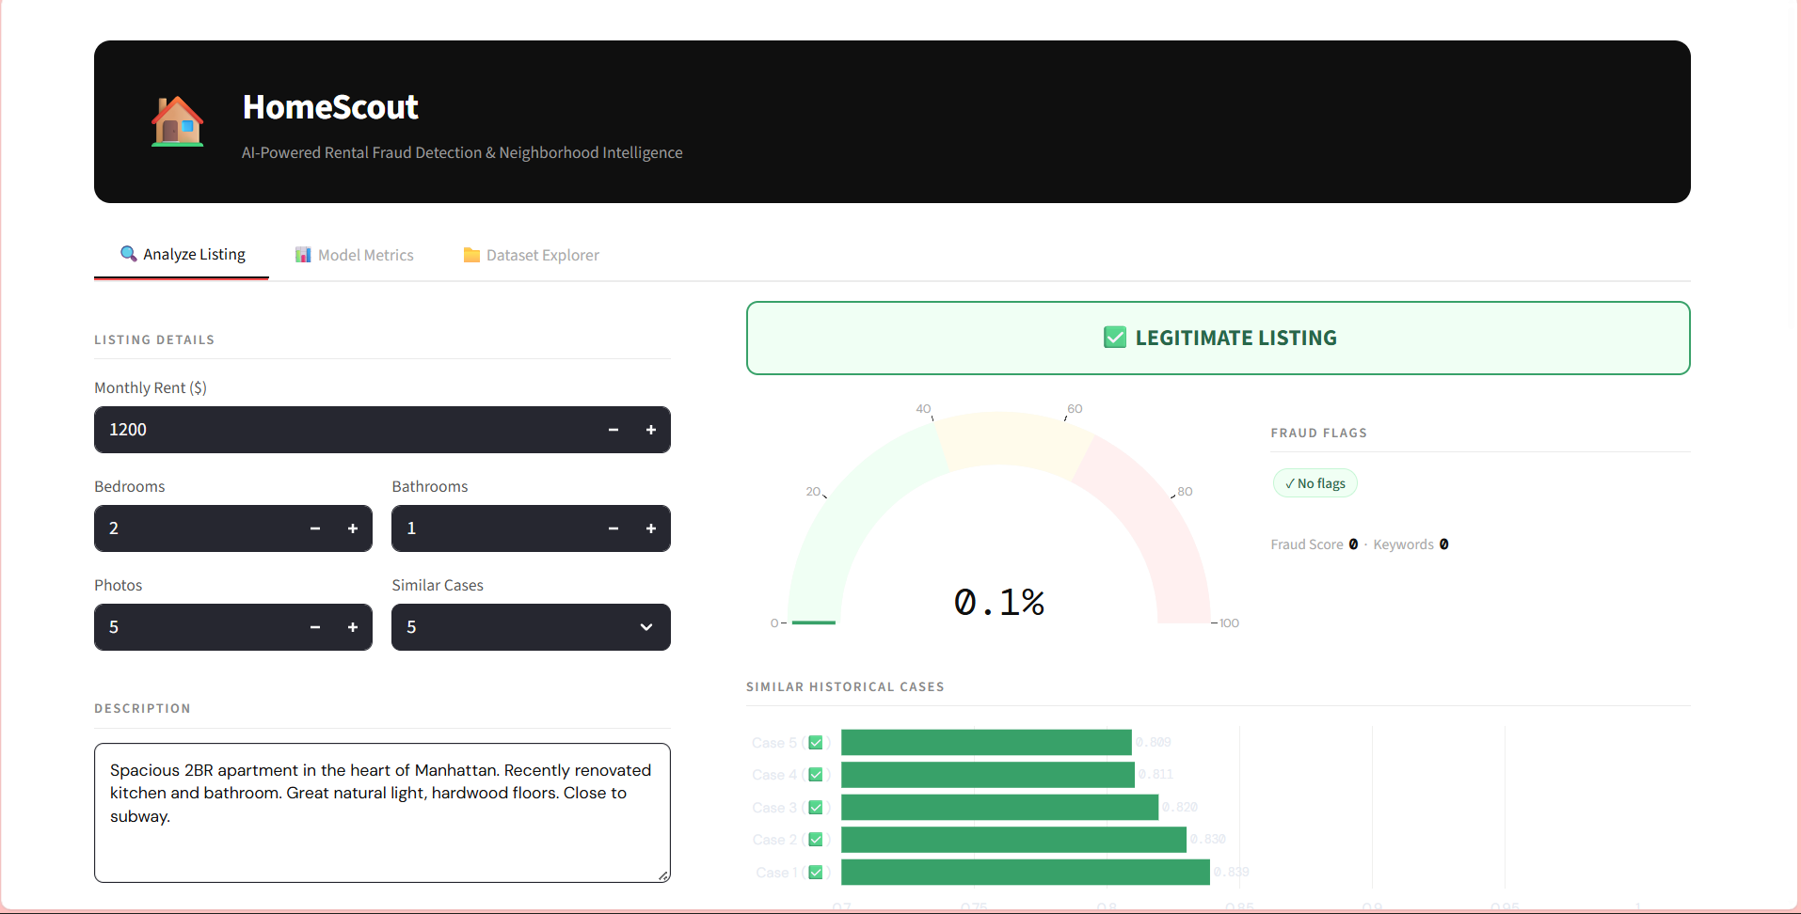Click the Legitimate Listing banner
This screenshot has height=914, width=1801.
point(1218,338)
